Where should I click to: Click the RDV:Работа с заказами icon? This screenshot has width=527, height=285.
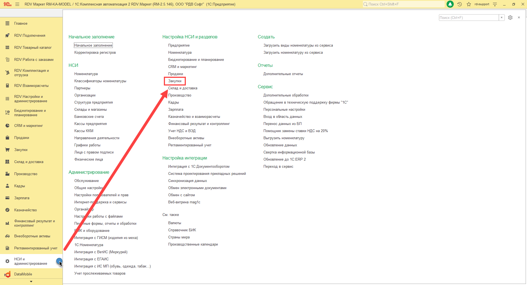tap(7, 60)
